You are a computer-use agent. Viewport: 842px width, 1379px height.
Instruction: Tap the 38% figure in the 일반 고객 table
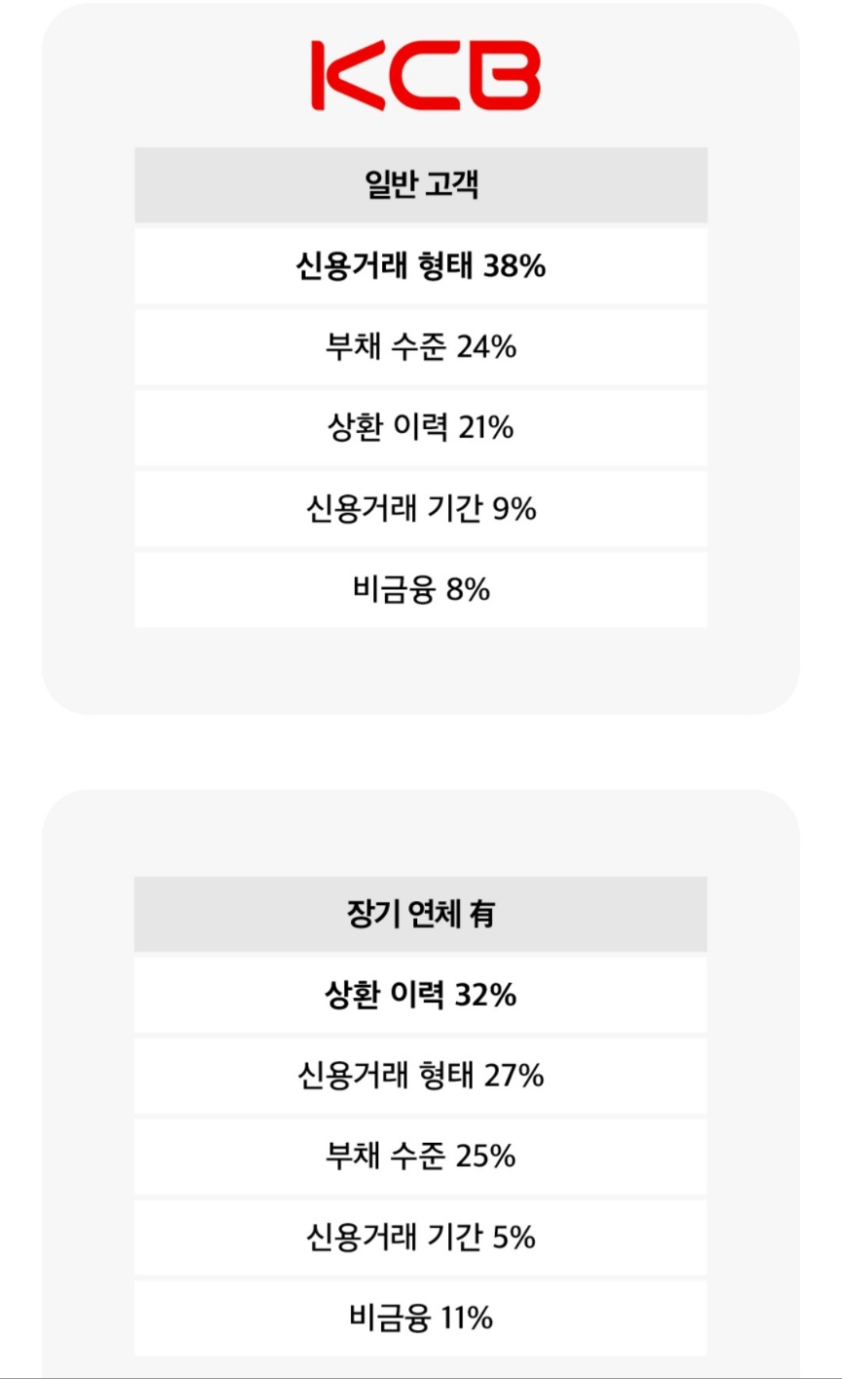[515, 266]
